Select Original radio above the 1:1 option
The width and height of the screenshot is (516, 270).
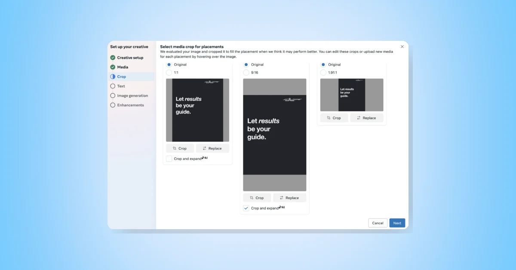pyautogui.click(x=169, y=64)
